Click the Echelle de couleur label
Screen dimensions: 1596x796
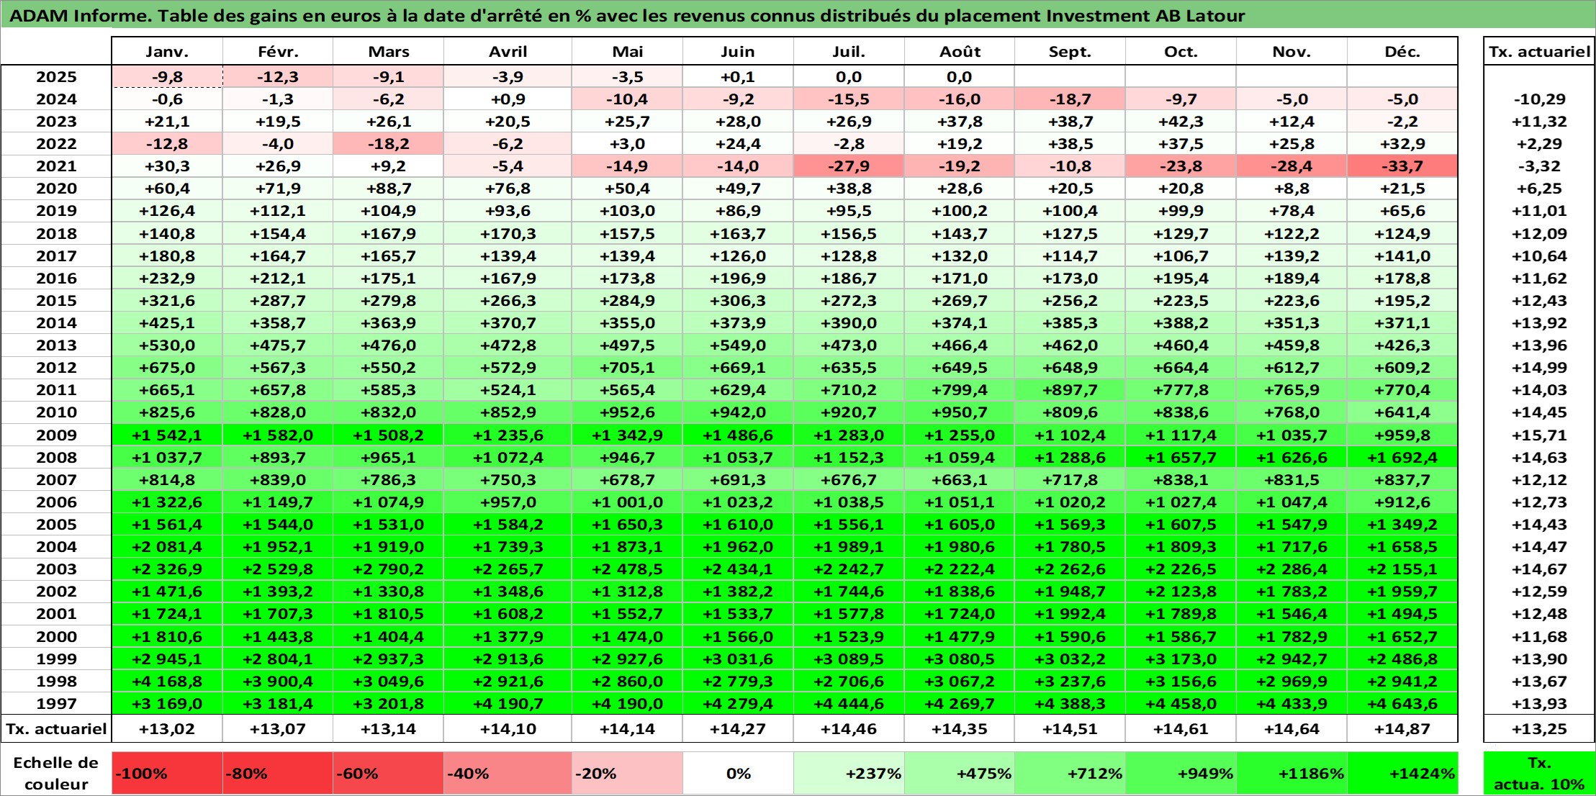point(56,774)
